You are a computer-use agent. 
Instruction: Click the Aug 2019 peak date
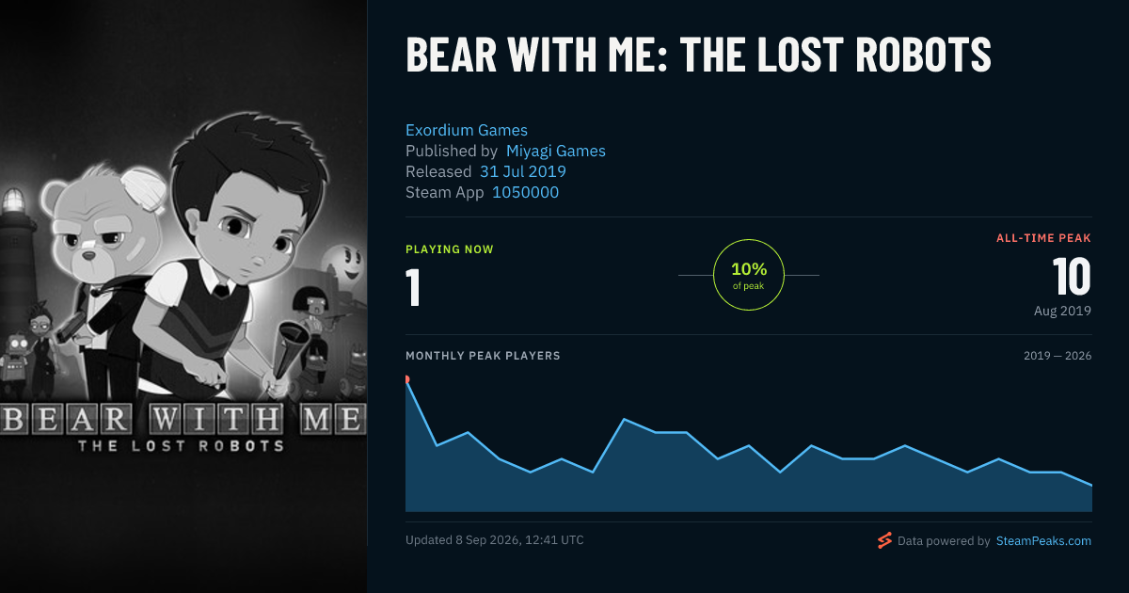[1062, 311]
